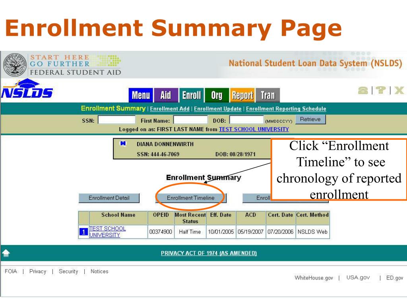Open the Aid tab

tap(166, 95)
